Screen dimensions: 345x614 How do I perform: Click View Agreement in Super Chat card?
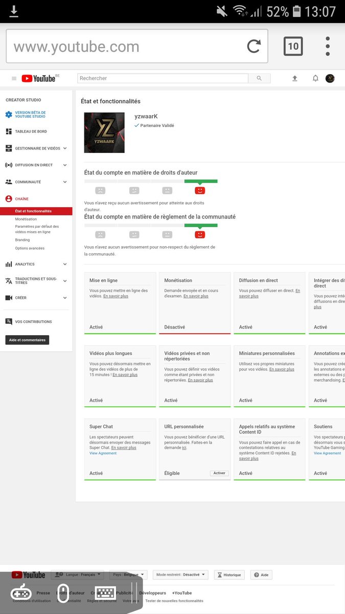tap(103, 453)
